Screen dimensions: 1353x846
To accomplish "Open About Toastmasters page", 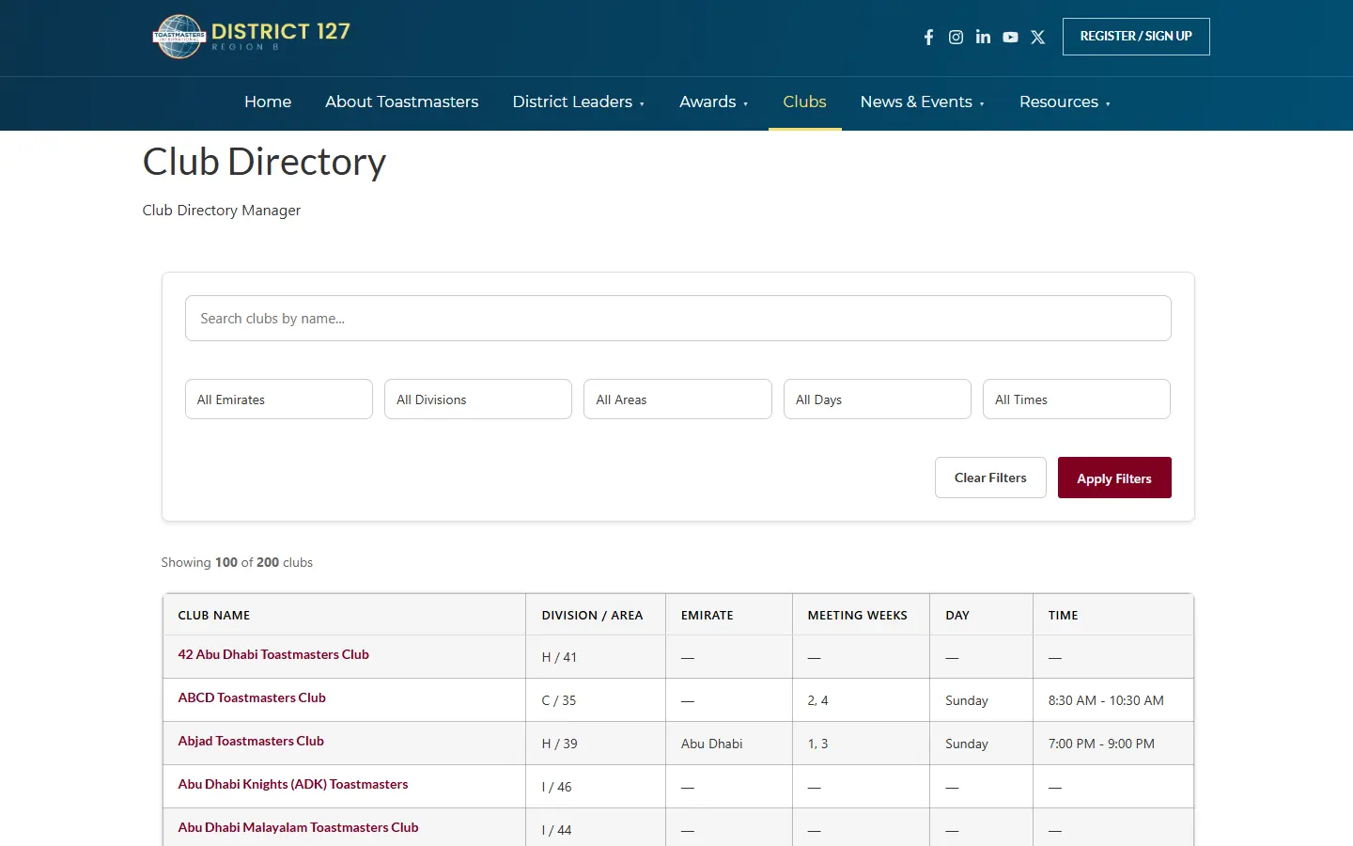I will (402, 102).
